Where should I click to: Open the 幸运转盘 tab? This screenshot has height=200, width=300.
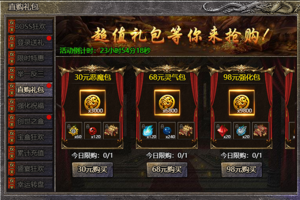click(x=30, y=184)
